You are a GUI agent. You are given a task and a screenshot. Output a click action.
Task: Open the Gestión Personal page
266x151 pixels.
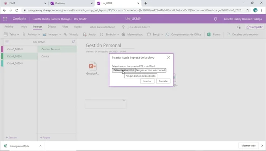(x=57, y=49)
